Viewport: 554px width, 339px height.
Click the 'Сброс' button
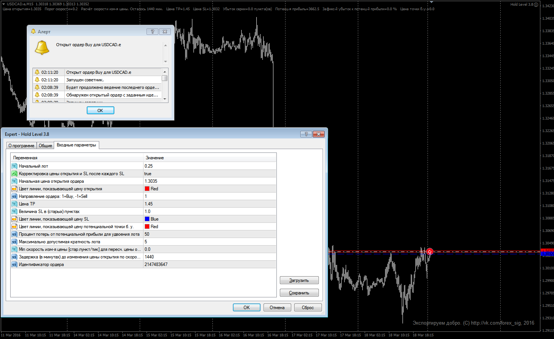[308, 307]
